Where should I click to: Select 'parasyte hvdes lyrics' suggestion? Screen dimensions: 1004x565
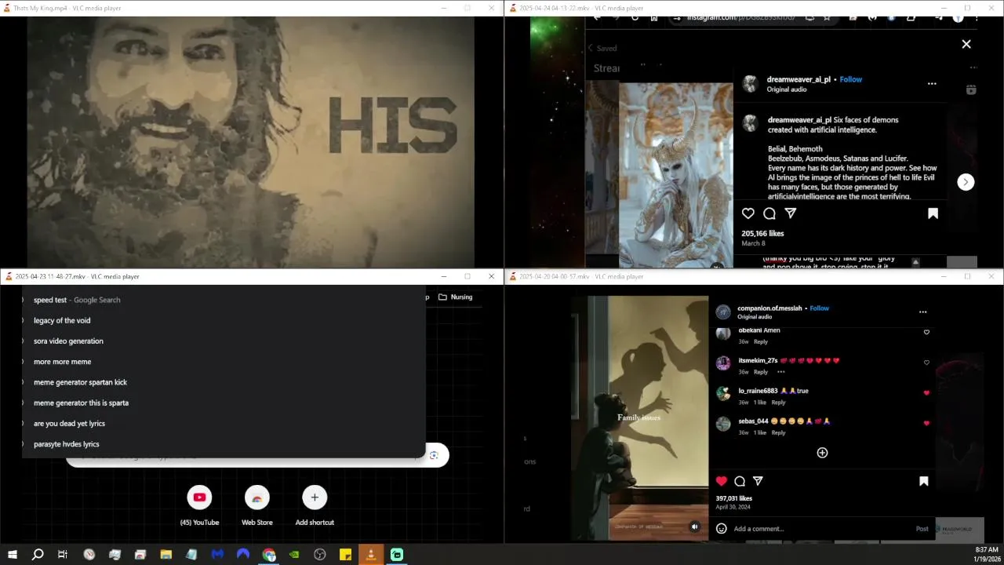point(224,444)
